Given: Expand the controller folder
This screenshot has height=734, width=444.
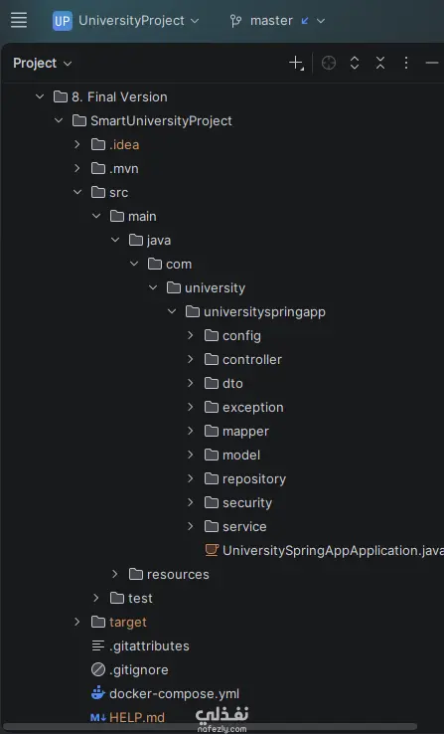Looking at the screenshot, I should [191, 359].
